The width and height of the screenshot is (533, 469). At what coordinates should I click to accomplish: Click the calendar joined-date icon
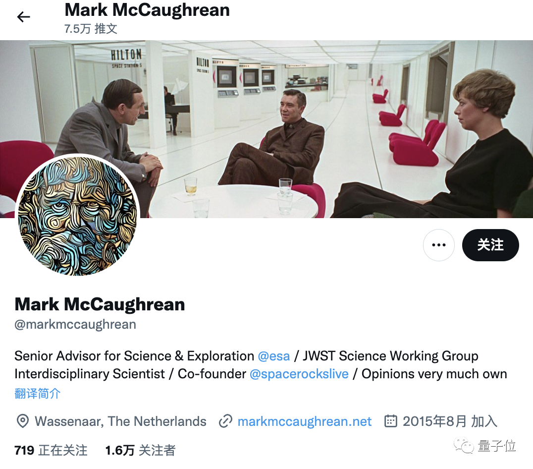[390, 421]
